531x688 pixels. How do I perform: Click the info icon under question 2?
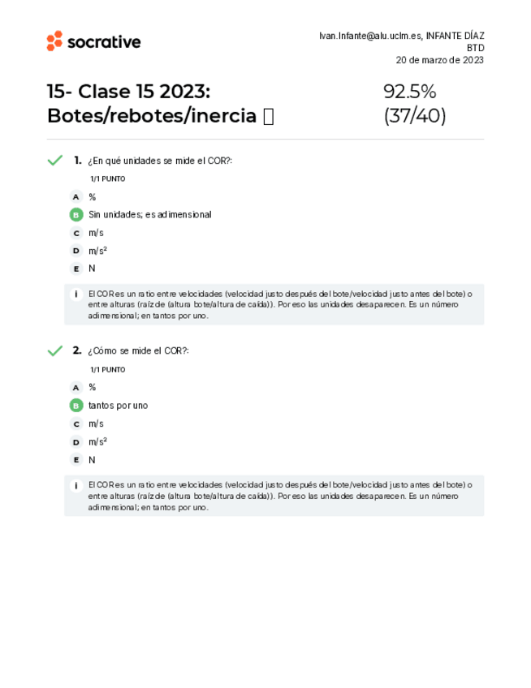pos(76,486)
